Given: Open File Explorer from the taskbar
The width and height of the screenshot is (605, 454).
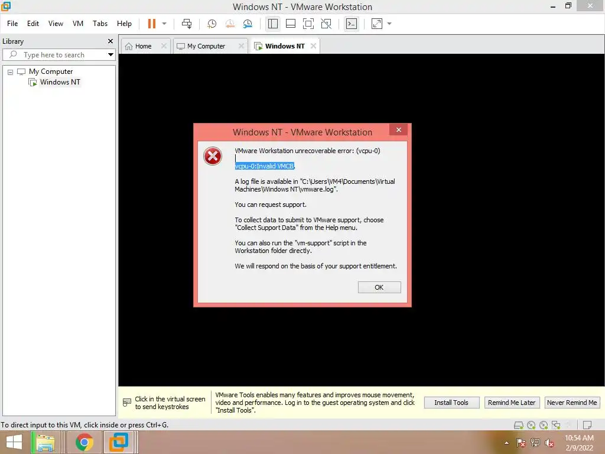Looking at the screenshot, I should (x=45, y=442).
